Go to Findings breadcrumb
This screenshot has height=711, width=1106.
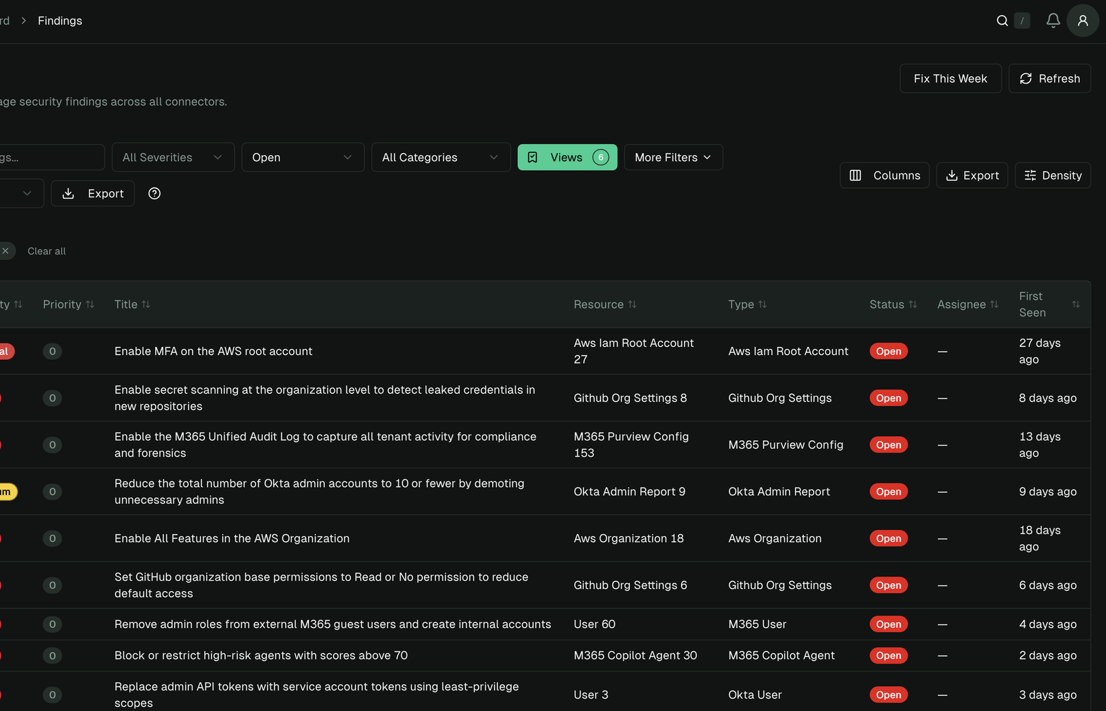[x=60, y=21]
